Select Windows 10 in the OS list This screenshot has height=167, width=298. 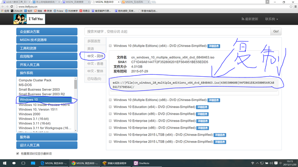(x=45, y=100)
